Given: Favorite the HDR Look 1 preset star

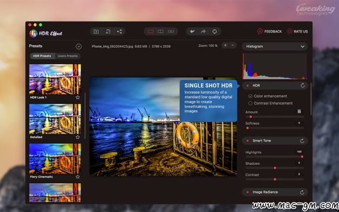Looking at the screenshot, I should 77,98.
